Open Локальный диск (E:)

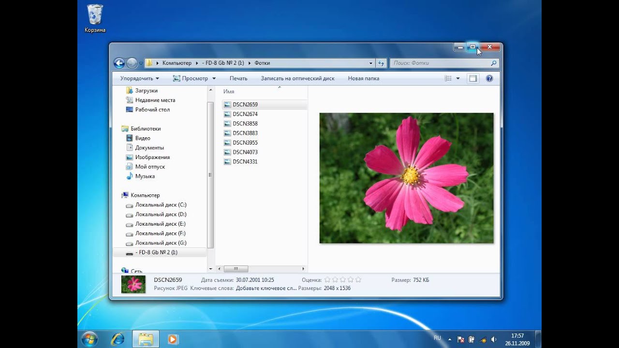coord(161,224)
